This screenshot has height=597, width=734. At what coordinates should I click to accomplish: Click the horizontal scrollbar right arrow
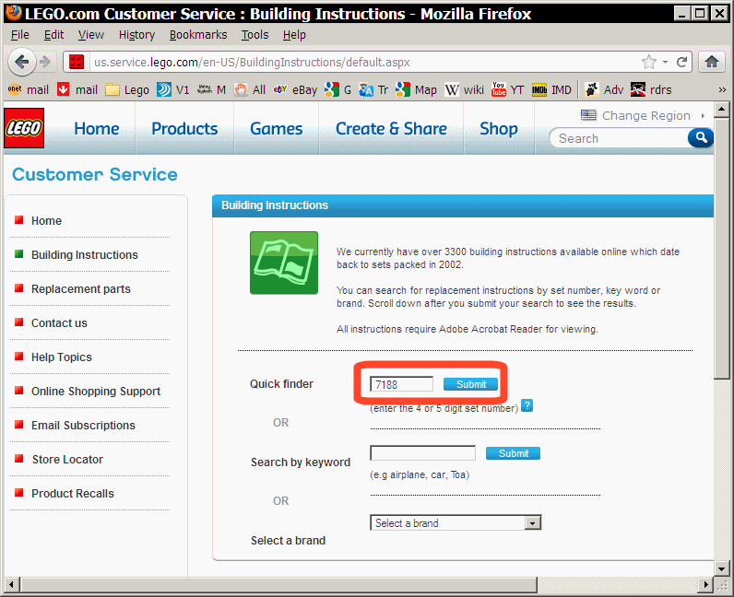pyautogui.click(x=706, y=584)
